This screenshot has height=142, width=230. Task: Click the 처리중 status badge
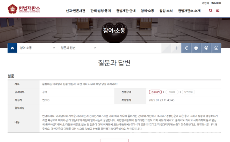click(172, 92)
